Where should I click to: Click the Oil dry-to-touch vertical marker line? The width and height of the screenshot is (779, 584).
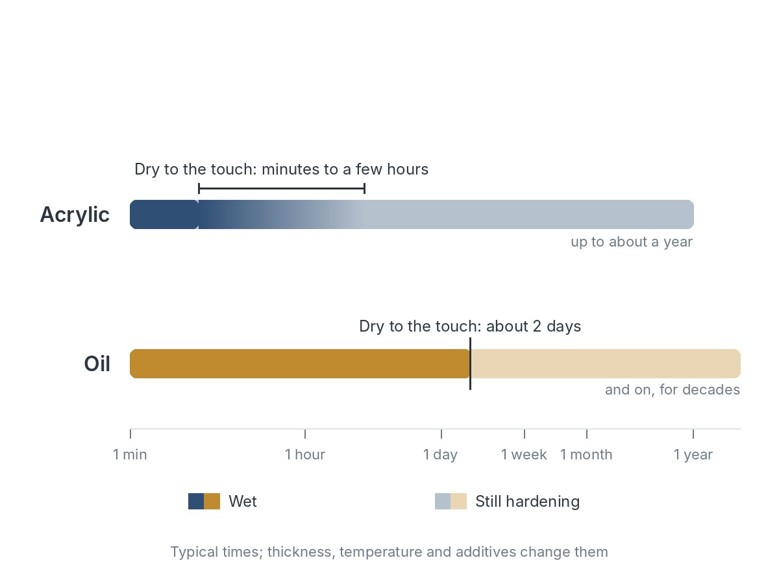tap(470, 364)
